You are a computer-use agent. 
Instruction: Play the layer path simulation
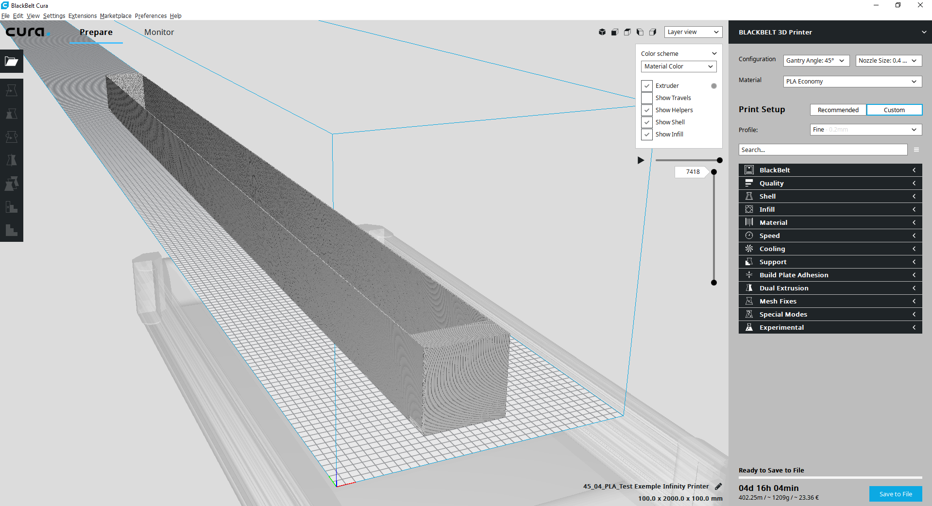(x=641, y=160)
